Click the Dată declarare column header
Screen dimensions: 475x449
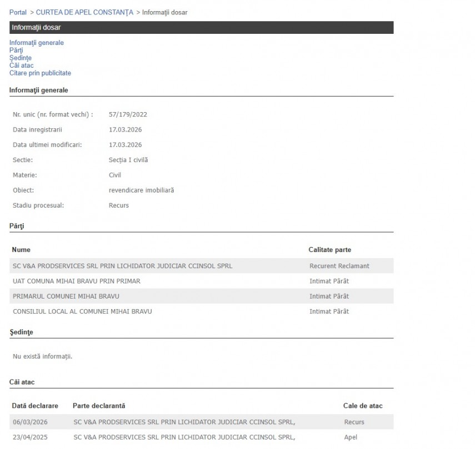pyautogui.click(x=35, y=406)
